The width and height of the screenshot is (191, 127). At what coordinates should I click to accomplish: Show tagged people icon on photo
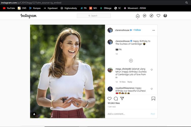[x=34, y=114]
